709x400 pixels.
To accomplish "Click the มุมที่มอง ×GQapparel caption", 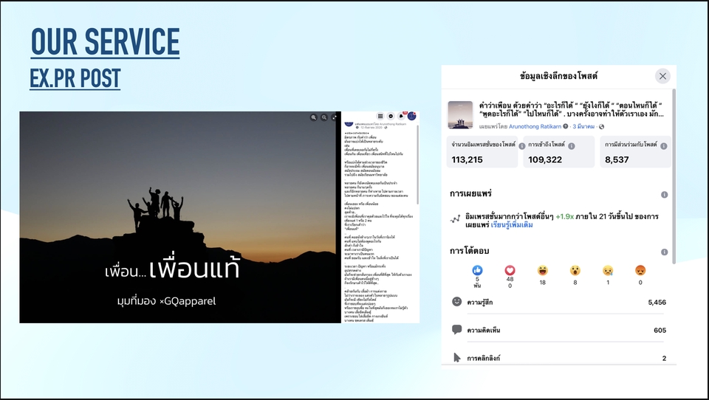I will (166, 301).
